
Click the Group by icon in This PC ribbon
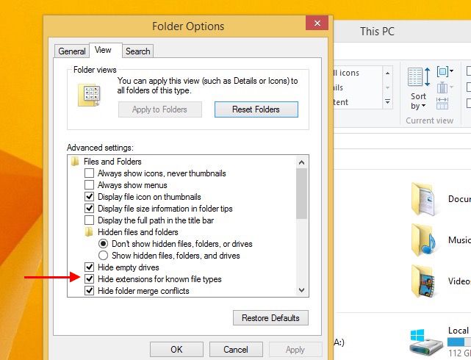coord(442,71)
